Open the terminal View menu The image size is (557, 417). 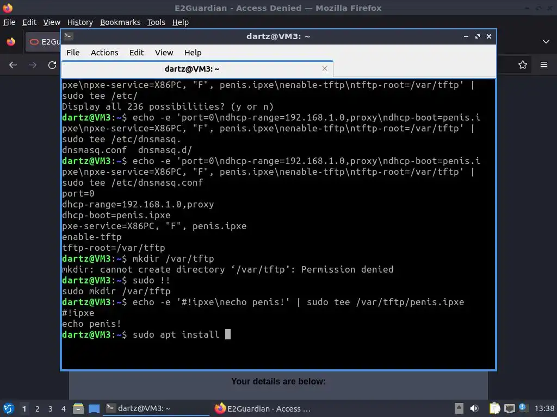click(x=164, y=53)
